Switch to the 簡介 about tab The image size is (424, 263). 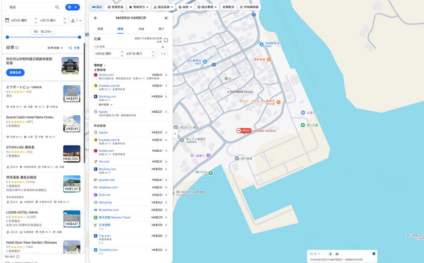coord(161,29)
